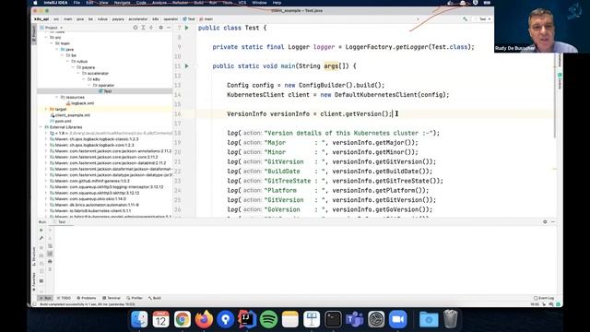Screen dimensions: 590x332
Task: Collapse the resources folder in tree
Action: tap(57, 97)
